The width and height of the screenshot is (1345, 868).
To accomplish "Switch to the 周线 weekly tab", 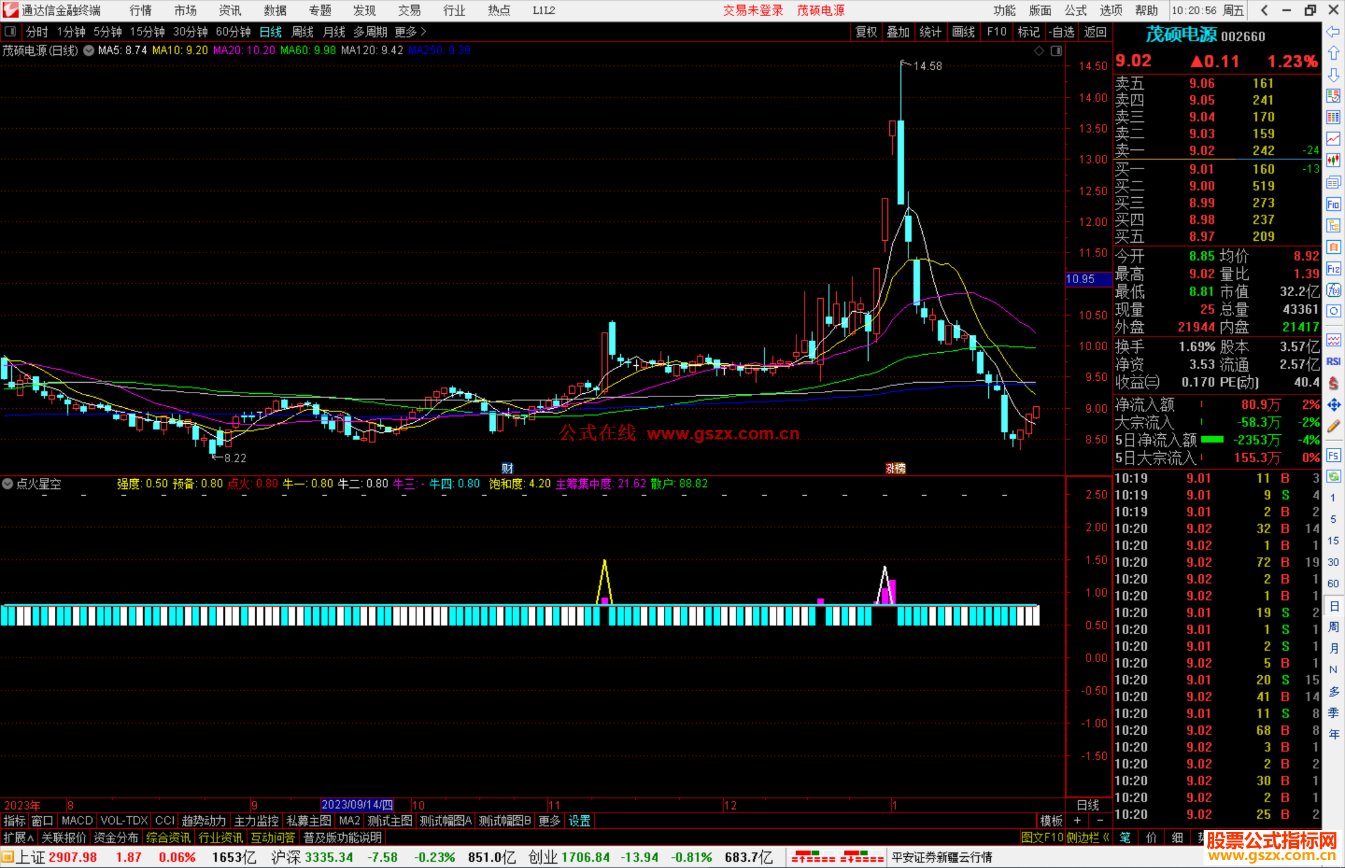I will click(302, 32).
